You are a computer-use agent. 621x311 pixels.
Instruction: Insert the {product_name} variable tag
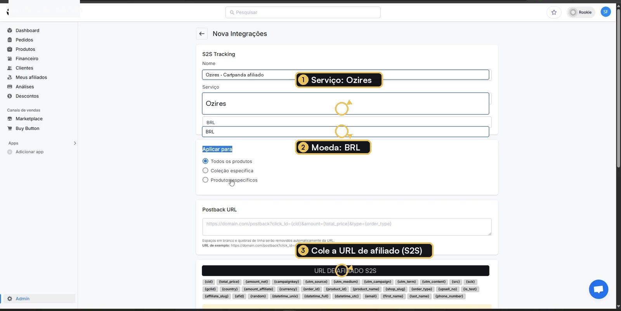click(366, 289)
